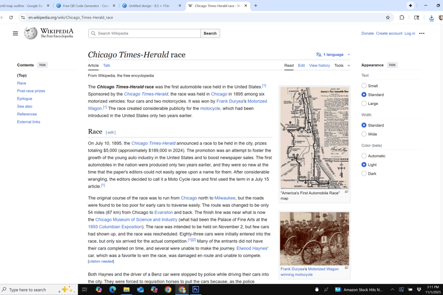
Task: Open the Motorized Wagon photo thumbnail
Action: pyautogui.click(x=314, y=239)
